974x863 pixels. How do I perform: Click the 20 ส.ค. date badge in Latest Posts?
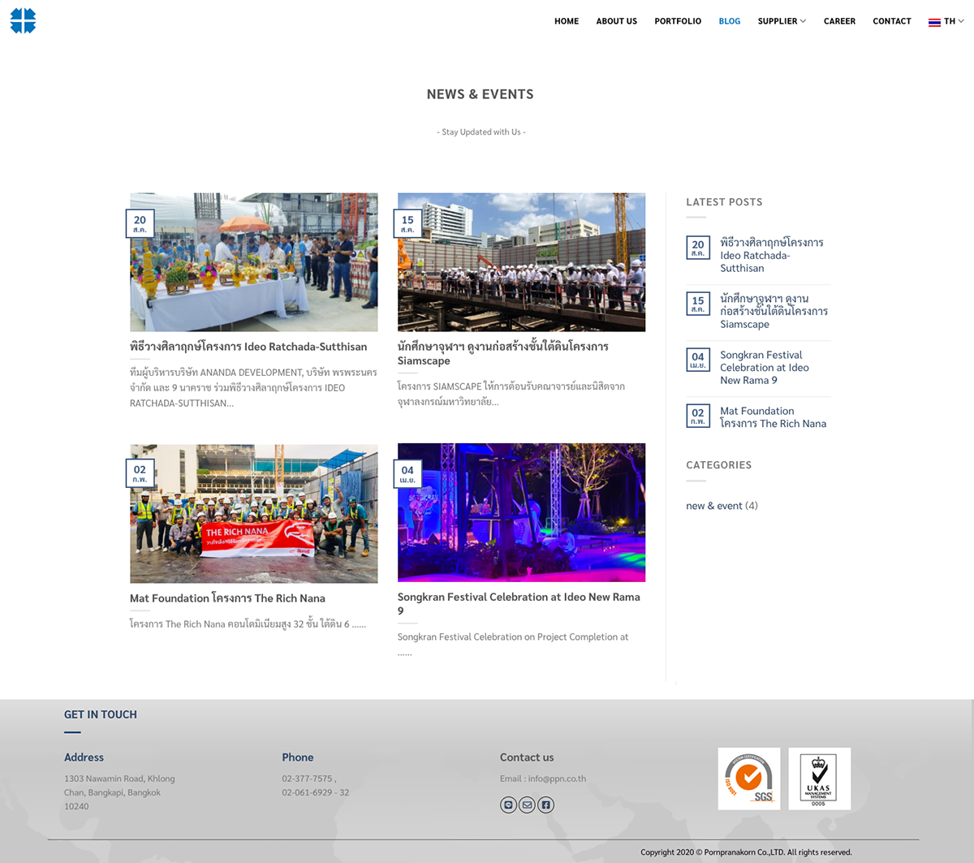tap(698, 248)
